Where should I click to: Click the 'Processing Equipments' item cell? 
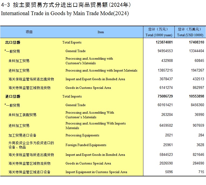[82, 135]
